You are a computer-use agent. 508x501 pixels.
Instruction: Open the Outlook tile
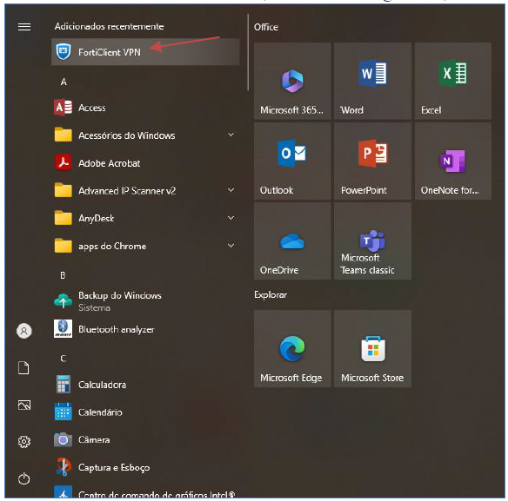(x=292, y=162)
